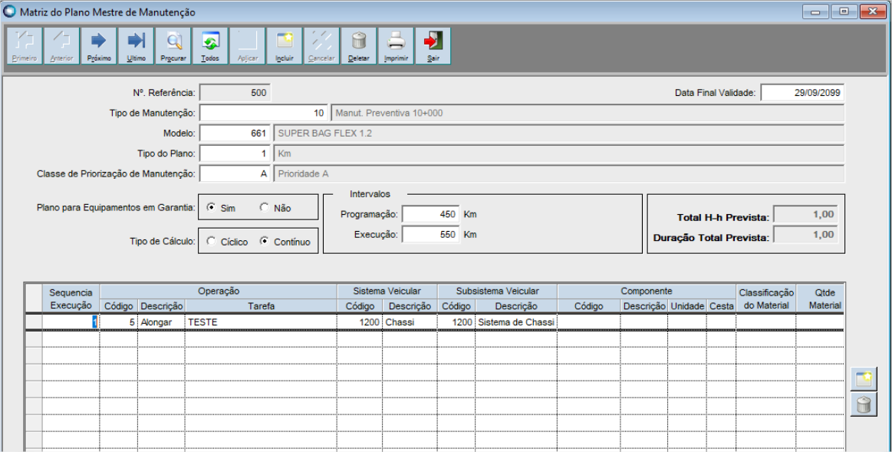The height and width of the screenshot is (452, 892).
Task: Click the Nº. Referência field showing 500
Action: [x=235, y=93]
